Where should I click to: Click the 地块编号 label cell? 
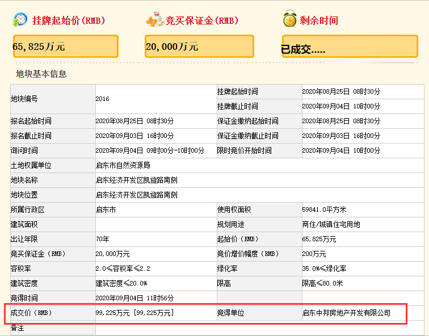pos(53,99)
